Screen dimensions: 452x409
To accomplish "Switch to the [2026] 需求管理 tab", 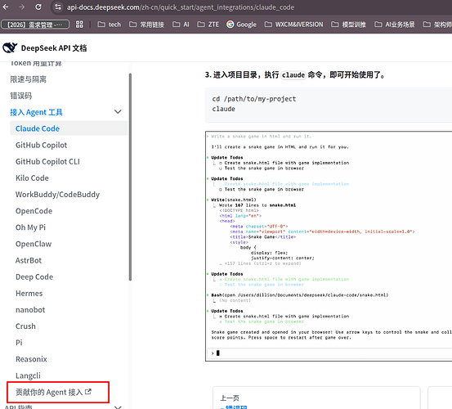I will click(35, 25).
